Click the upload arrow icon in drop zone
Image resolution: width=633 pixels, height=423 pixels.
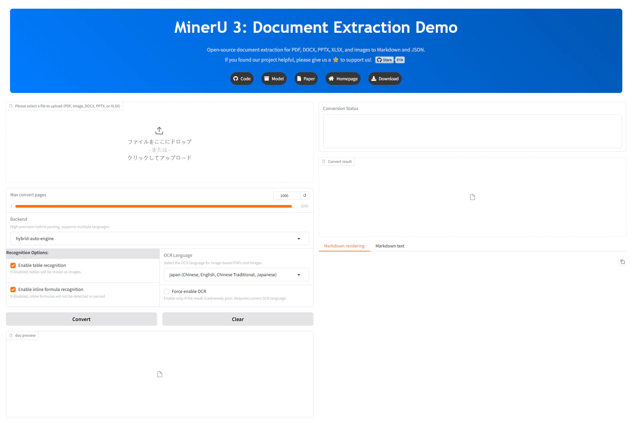pyautogui.click(x=159, y=130)
